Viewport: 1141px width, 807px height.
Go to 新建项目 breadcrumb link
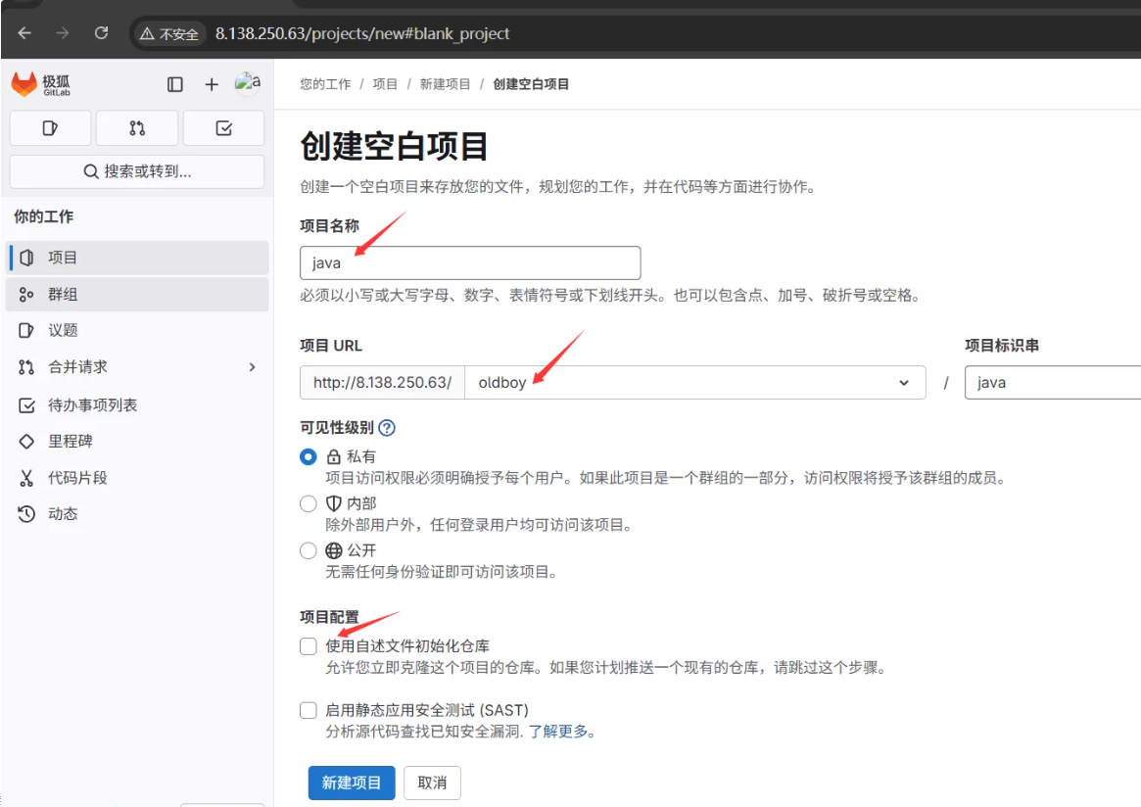click(446, 84)
